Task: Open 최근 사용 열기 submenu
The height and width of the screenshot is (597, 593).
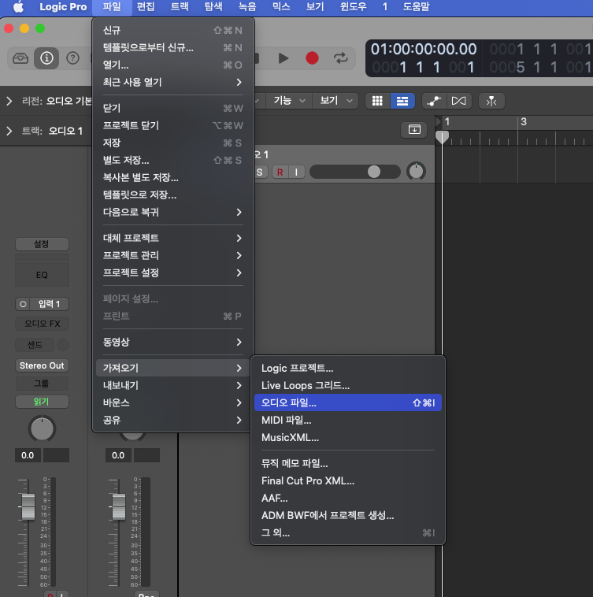Action: (173, 82)
